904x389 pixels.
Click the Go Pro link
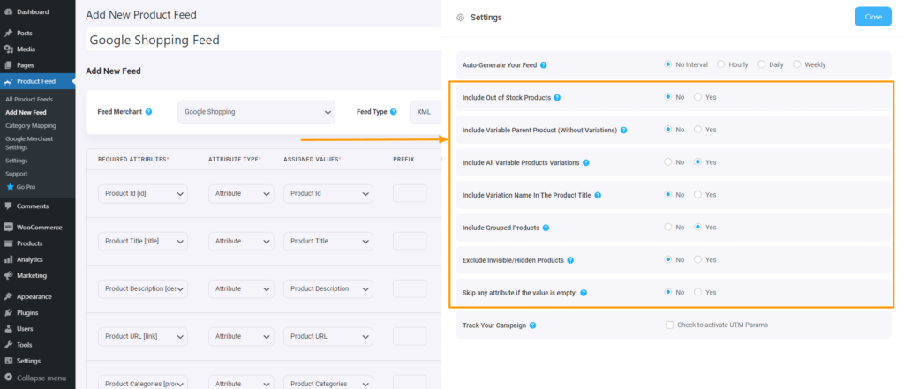coord(26,187)
